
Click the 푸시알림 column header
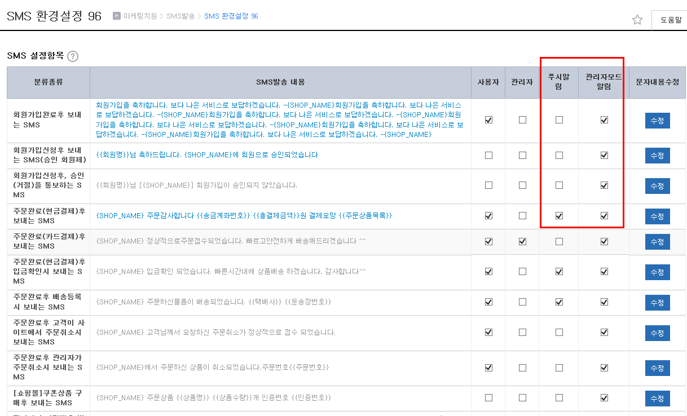559,82
